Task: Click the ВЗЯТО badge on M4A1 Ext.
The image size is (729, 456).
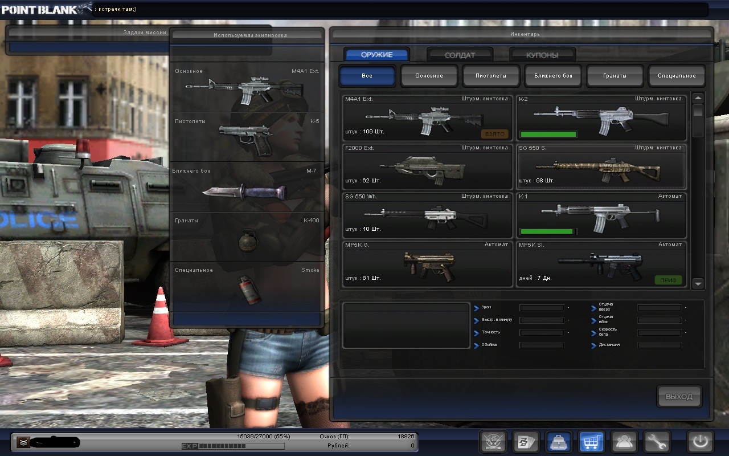Action: point(494,134)
